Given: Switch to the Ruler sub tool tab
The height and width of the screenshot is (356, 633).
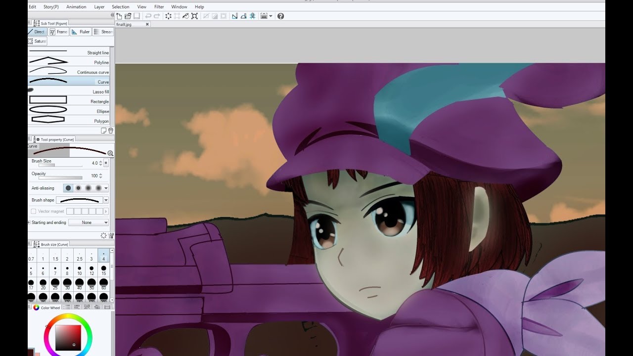Looking at the screenshot, I should tap(80, 31).
